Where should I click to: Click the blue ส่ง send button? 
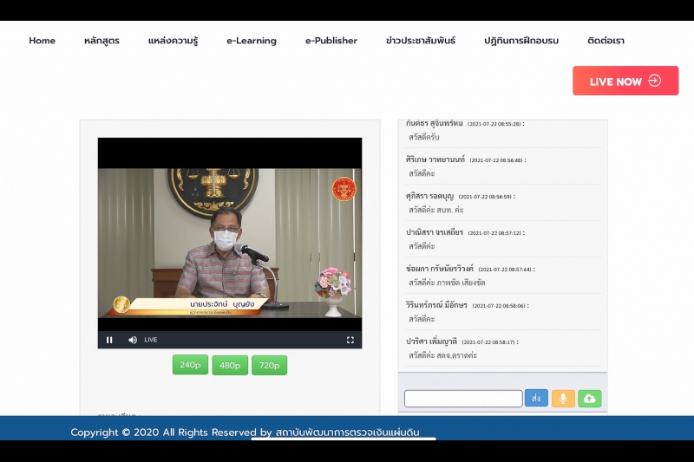(536, 399)
